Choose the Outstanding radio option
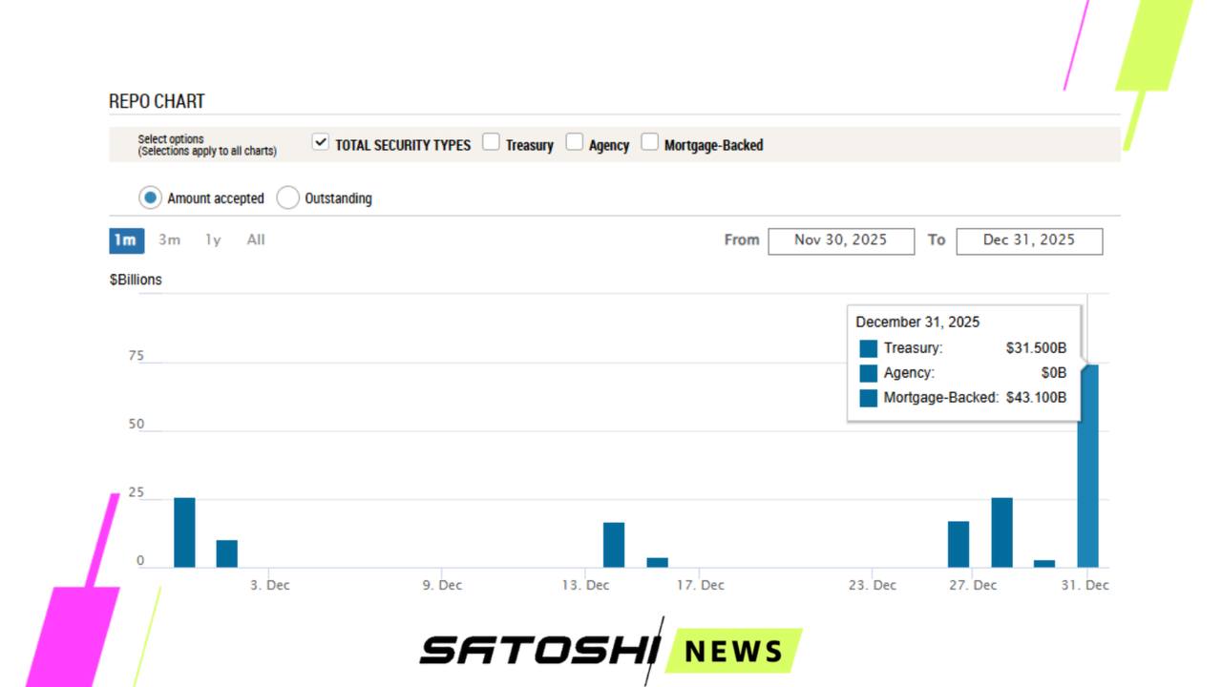This screenshot has height=687, width=1222. (x=287, y=198)
